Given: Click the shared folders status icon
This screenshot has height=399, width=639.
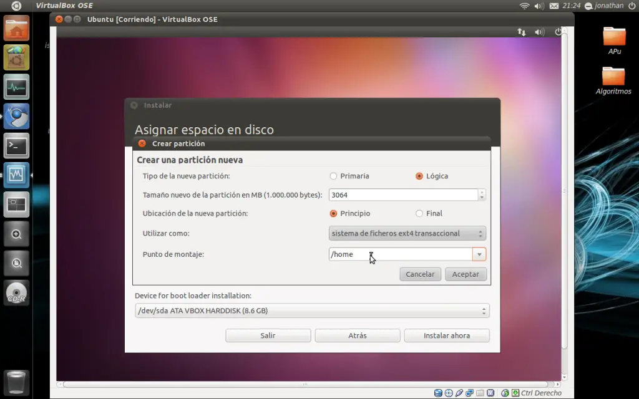Looking at the screenshot, I should click(480, 393).
